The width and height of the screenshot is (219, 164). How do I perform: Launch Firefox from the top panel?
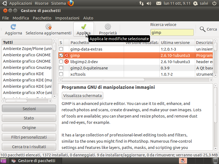point(71,3)
